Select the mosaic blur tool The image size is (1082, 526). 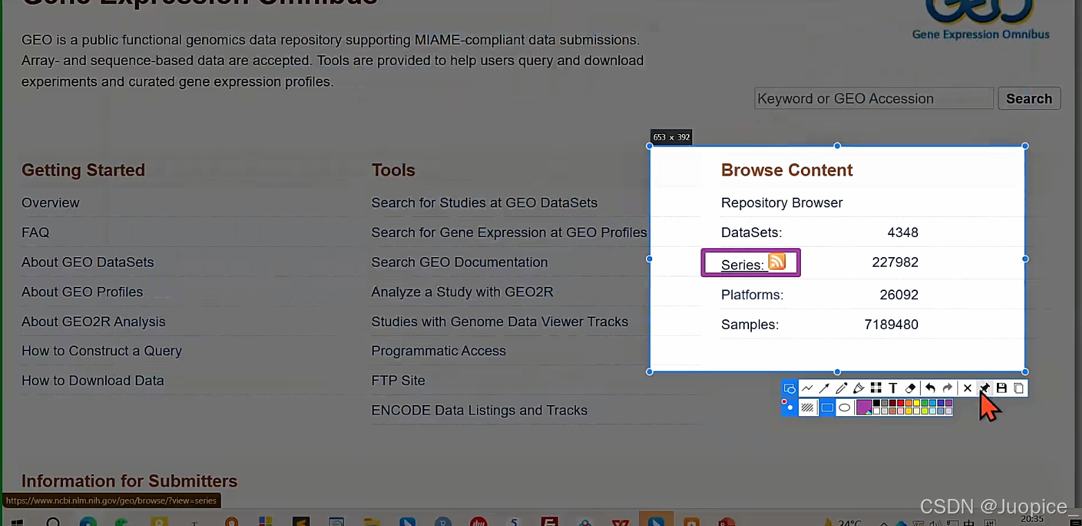pyautogui.click(x=876, y=388)
